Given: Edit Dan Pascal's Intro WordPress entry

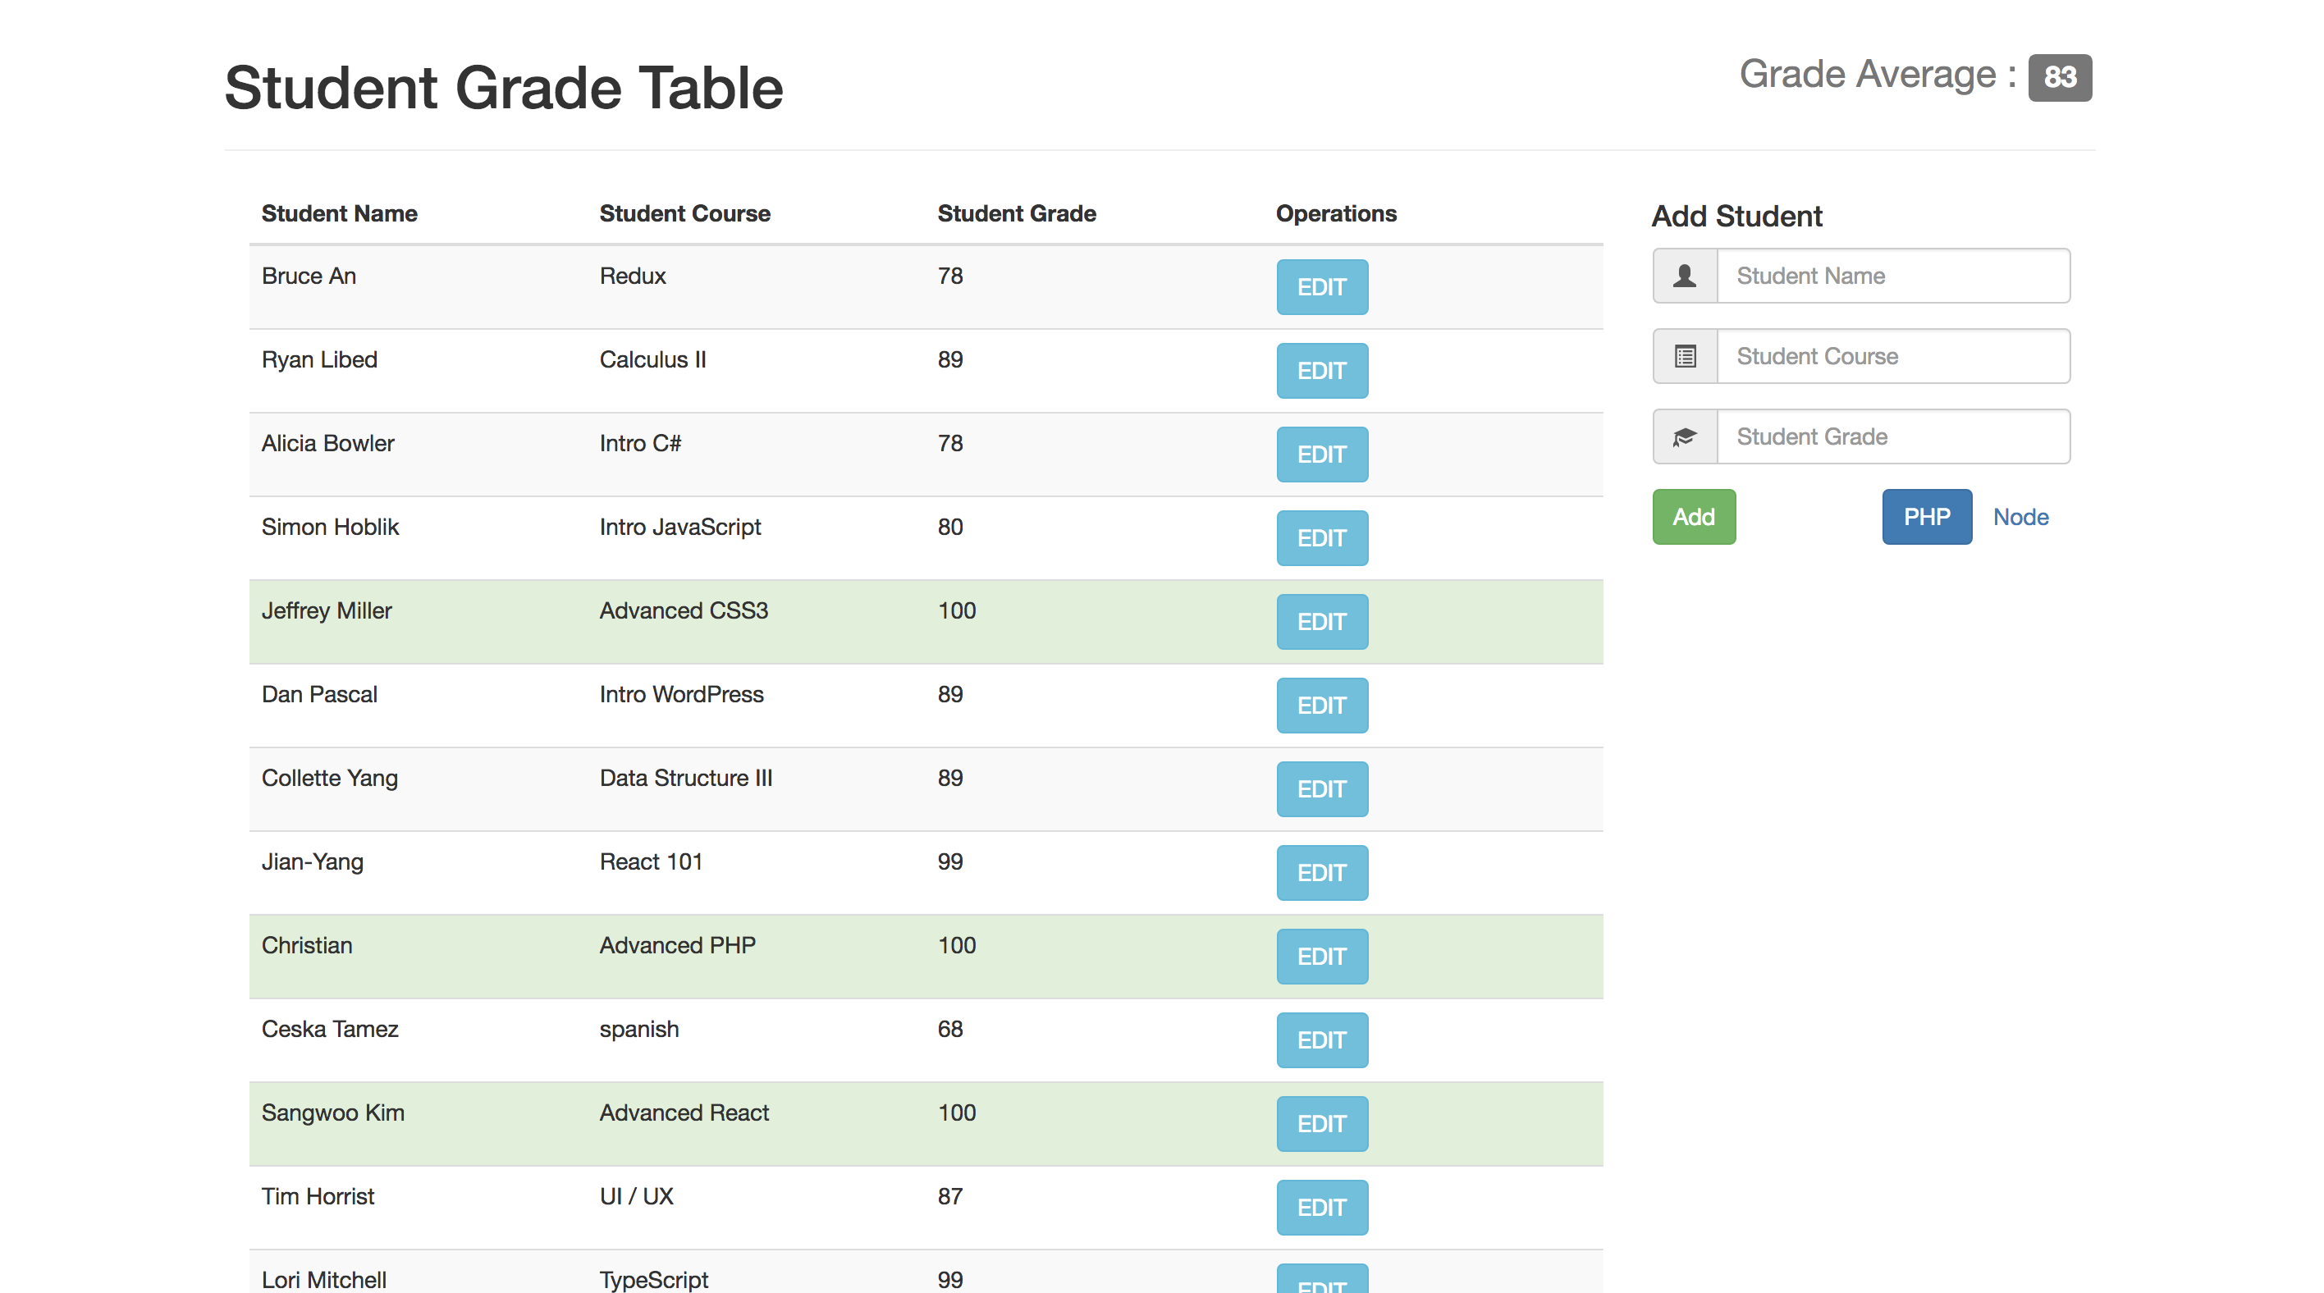Looking at the screenshot, I should coord(1322,705).
